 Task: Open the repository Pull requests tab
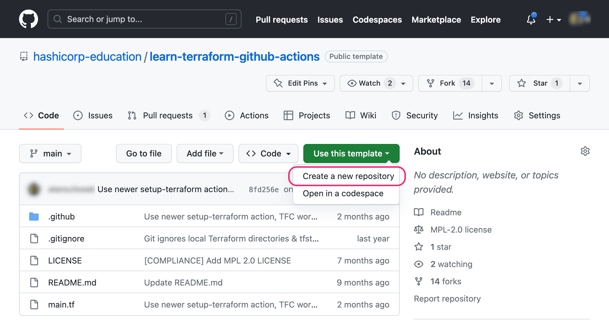click(169, 115)
